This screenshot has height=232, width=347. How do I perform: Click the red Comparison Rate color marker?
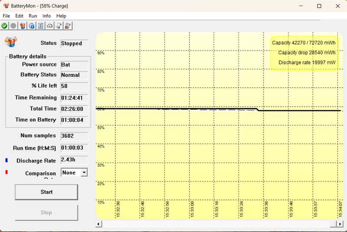point(7,172)
